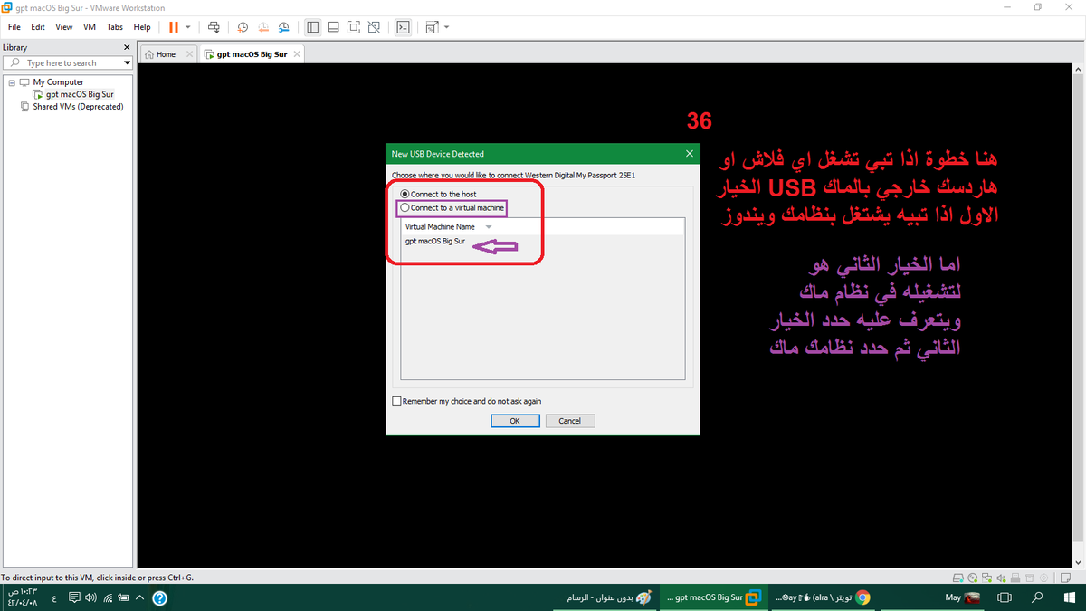This screenshot has width=1086, height=611.
Task: Open the Tabs menu
Action: tap(115, 27)
